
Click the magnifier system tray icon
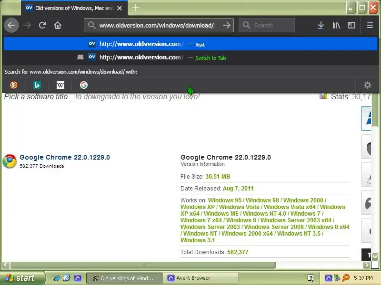pyautogui.click(x=346, y=278)
